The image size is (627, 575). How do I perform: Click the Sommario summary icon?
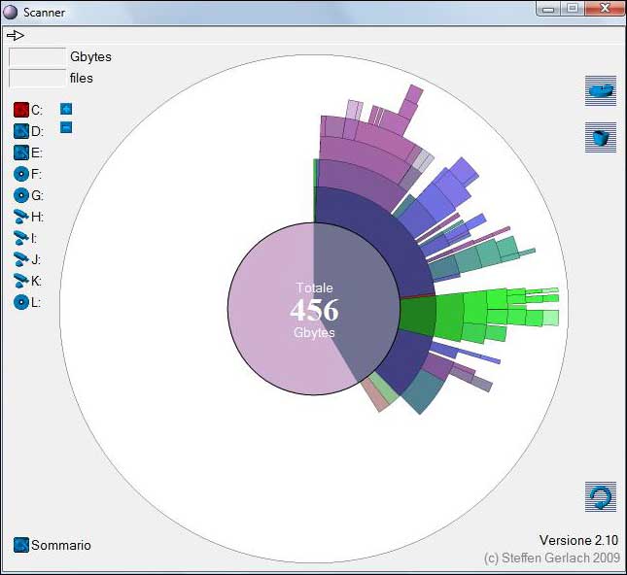(21, 545)
